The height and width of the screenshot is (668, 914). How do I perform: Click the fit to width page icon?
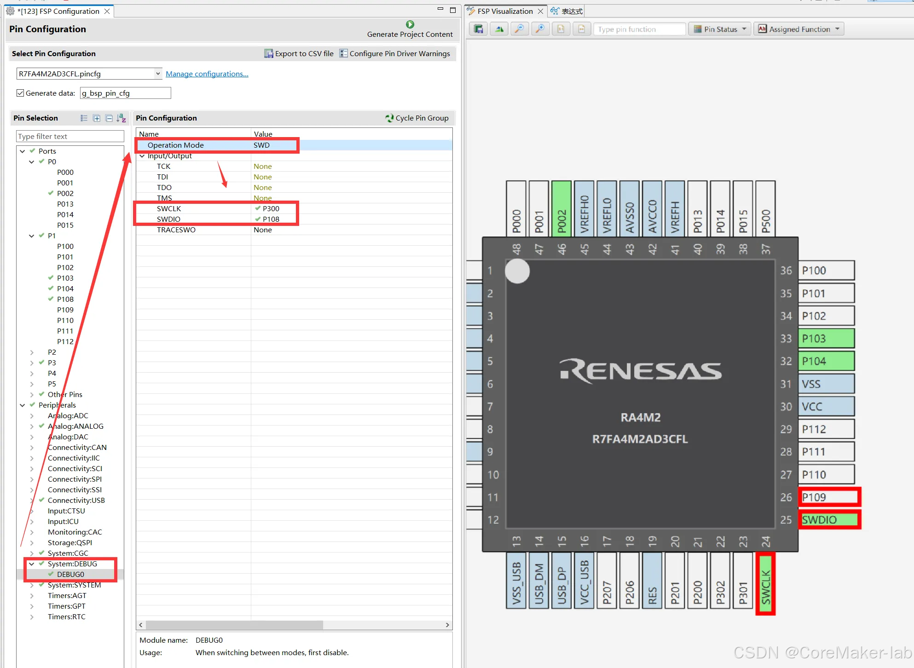(x=582, y=29)
